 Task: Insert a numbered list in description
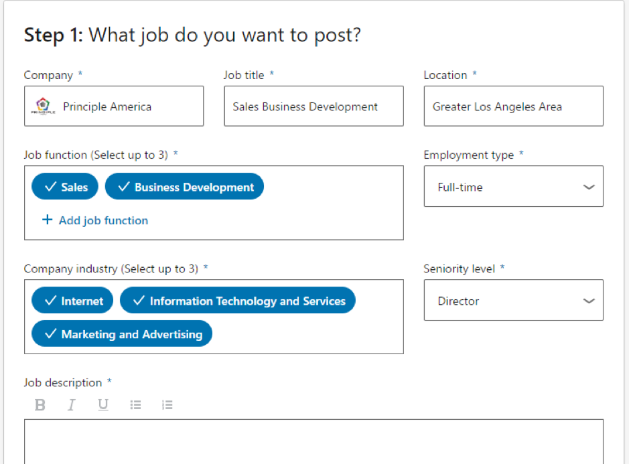[x=167, y=405]
